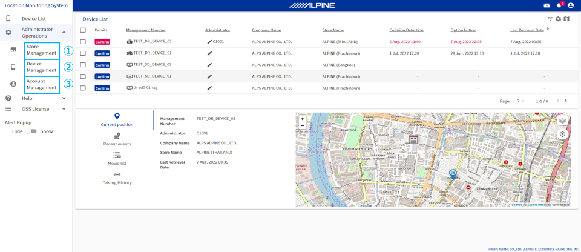Select the Recent events tab
The image size is (581, 252).
(117, 139)
